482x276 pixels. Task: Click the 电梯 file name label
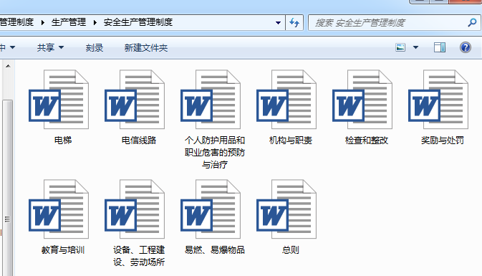[63, 141]
